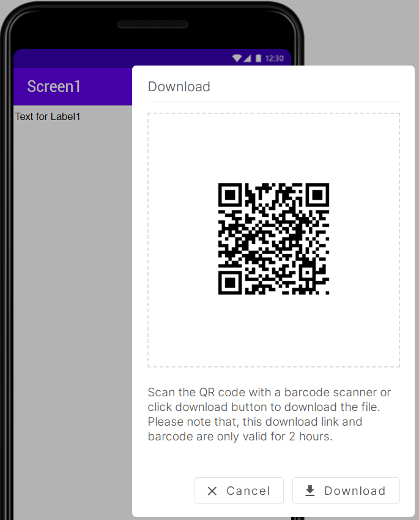Click the WiFi status icon on phone
419x520 pixels.
[x=237, y=58]
